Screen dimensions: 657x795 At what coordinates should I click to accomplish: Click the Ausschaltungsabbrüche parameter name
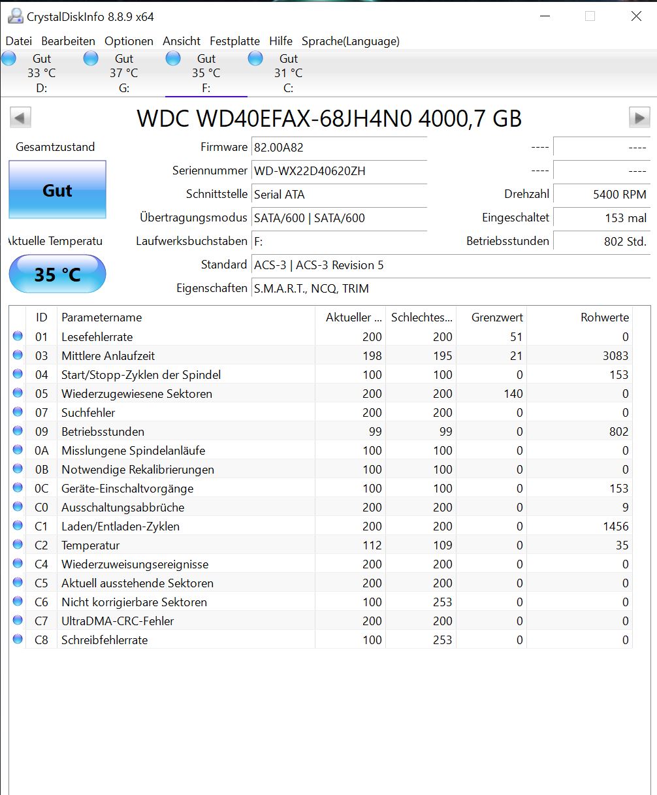tap(123, 508)
